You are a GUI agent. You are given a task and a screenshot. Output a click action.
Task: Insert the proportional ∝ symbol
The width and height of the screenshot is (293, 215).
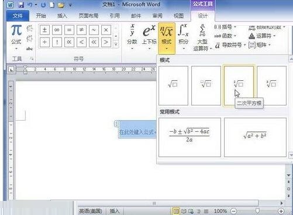[x=69, y=42]
